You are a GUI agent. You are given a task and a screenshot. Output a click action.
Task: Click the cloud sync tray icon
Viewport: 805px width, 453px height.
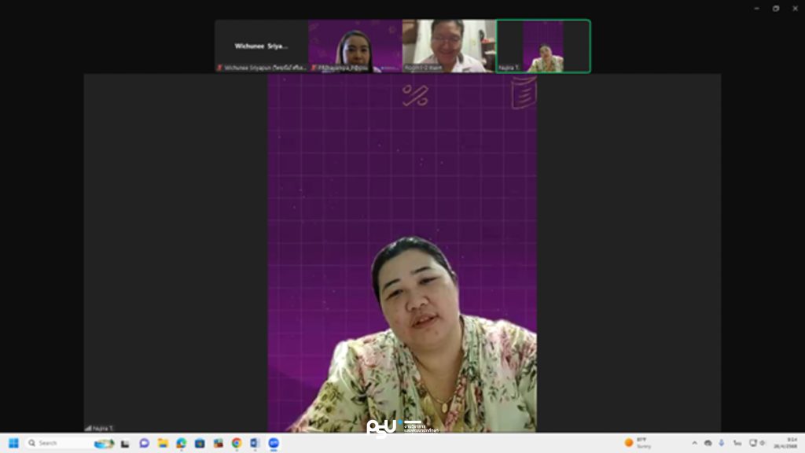tap(708, 443)
